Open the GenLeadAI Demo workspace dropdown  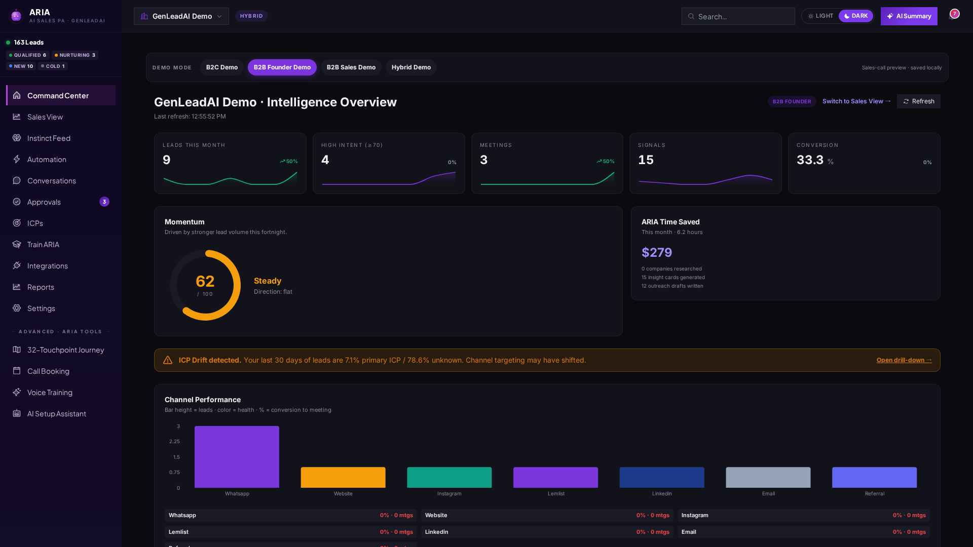point(181,16)
